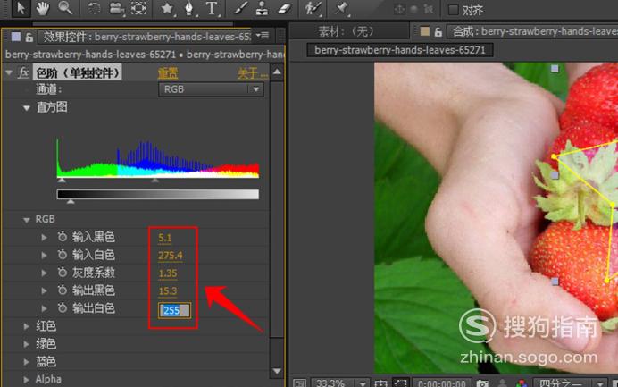Click the 灰度系数 value 1.35
This screenshot has width=618, height=387.
[168, 273]
